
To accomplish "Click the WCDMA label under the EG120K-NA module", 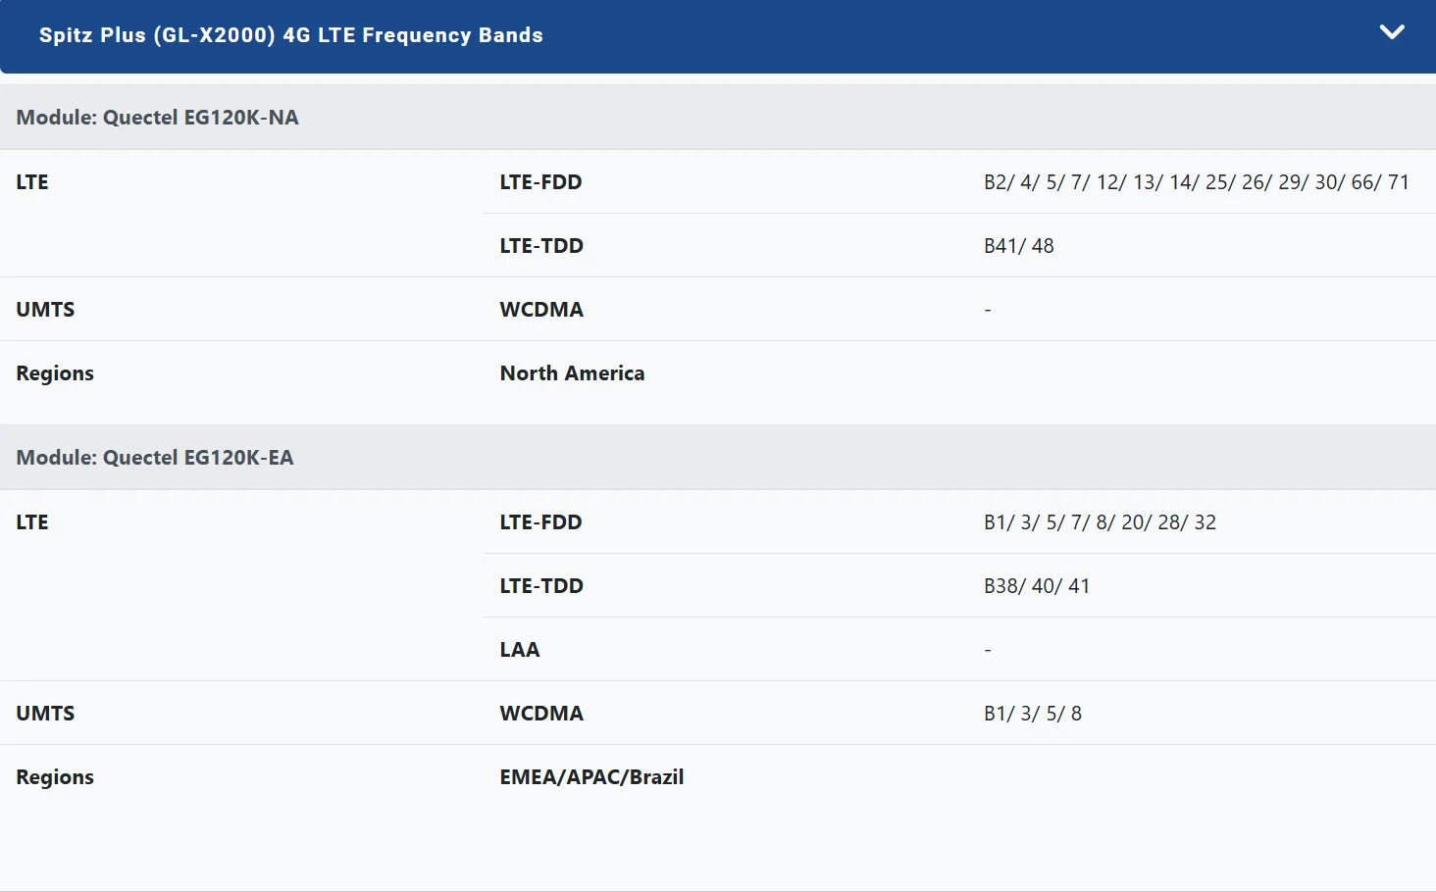I will (x=541, y=310).
